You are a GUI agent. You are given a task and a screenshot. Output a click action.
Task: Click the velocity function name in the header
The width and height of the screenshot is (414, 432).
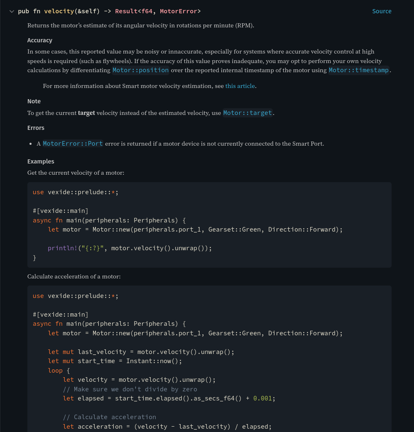(59, 11)
